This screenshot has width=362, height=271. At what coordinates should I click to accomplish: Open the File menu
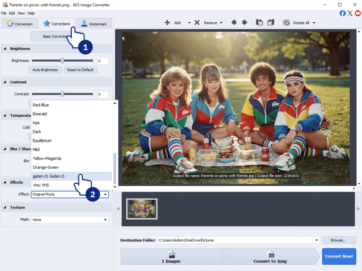point(4,13)
